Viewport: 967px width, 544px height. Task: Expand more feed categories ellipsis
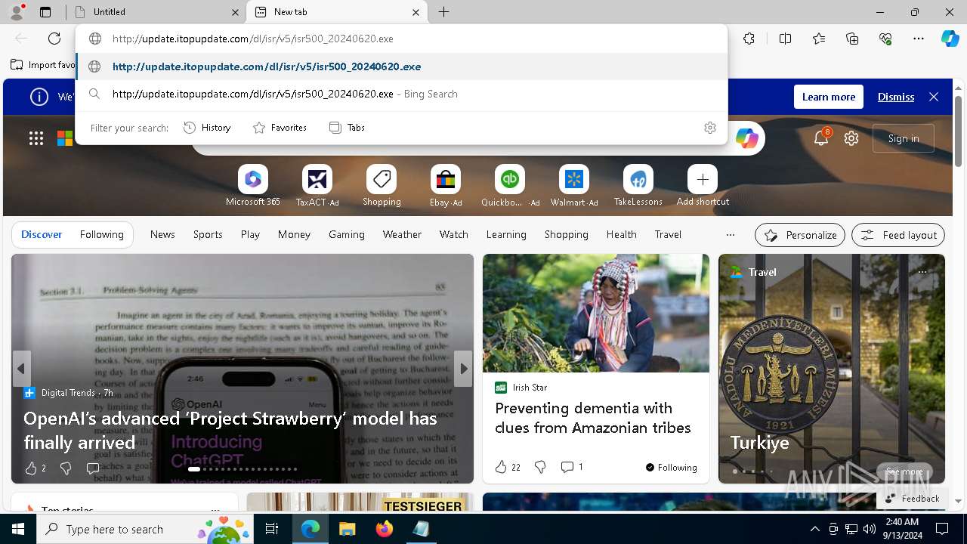click(x=730, y=235)
